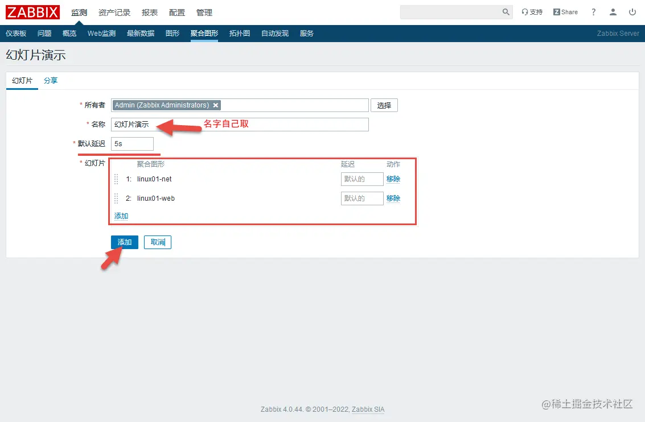This screenshot has width=645, height=422.
Task: Go to 拓扑图 submenu
Action: tap(240, 34)
